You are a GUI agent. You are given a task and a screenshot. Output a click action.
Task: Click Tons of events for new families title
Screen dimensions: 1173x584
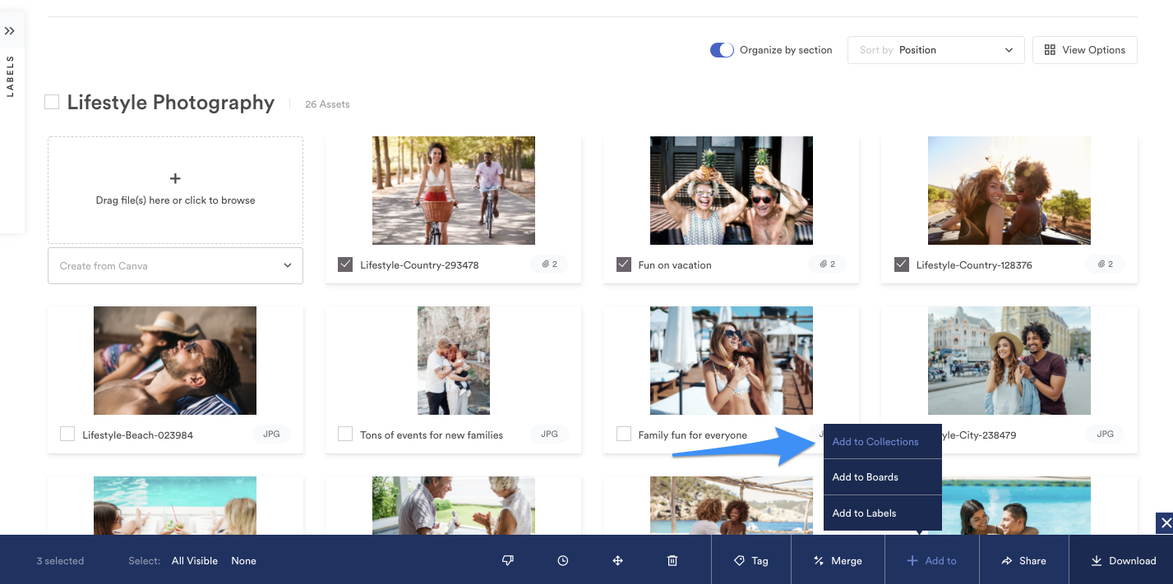[x=432, y=435]
